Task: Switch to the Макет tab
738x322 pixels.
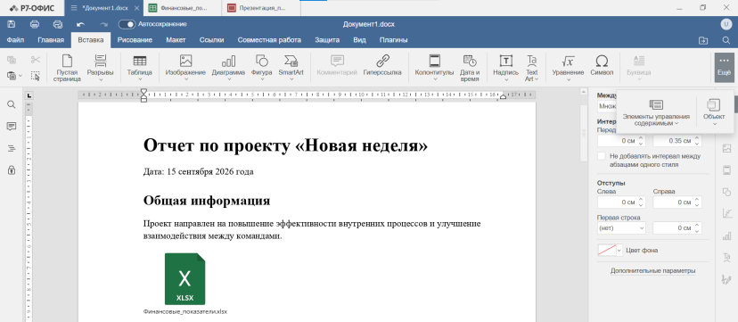Action: coord(176,40)
